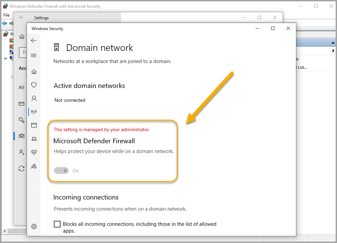This screenshot has height=243, width=337.
Task: Open Family options icon in sidebar
Action: [x=34, y=166]
